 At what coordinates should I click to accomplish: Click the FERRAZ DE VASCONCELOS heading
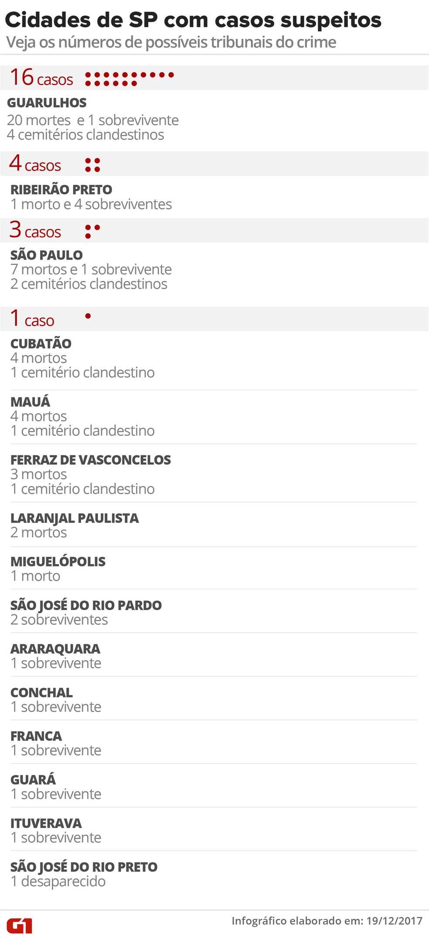coord(90,460)
